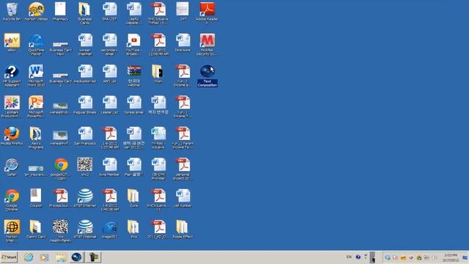469x264 pixels.
Task: Select the Regular Emails Word document
Action: pyautogui.click(x=85, y=106)
